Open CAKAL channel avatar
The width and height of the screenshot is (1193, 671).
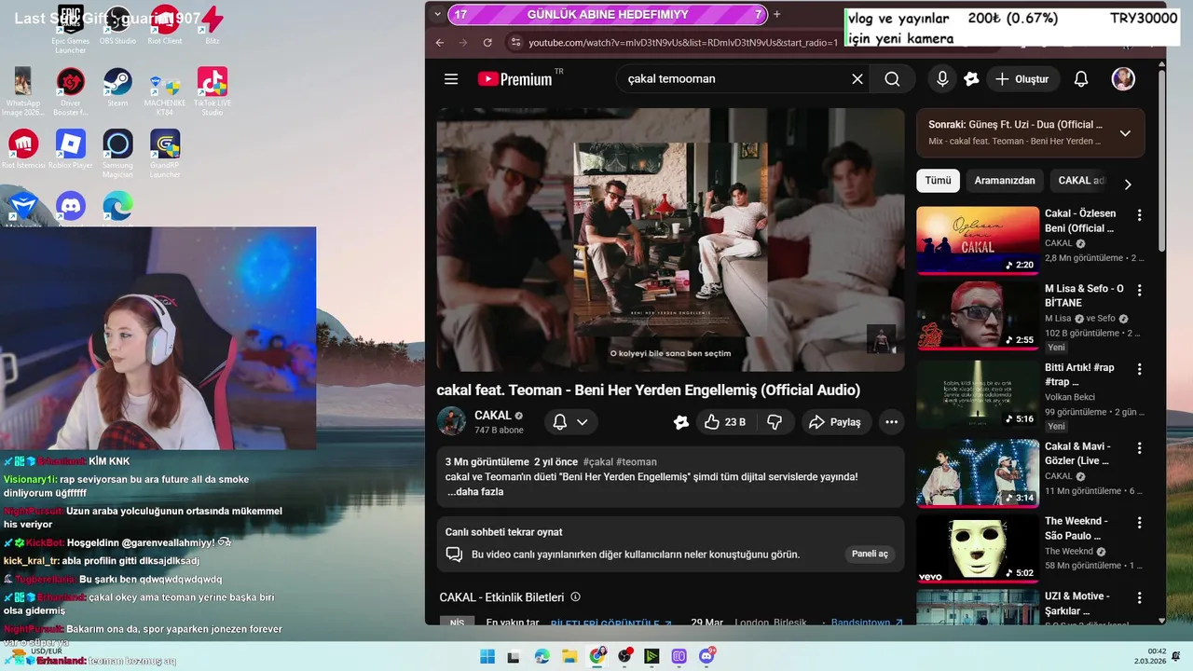(x=451, y=421)
